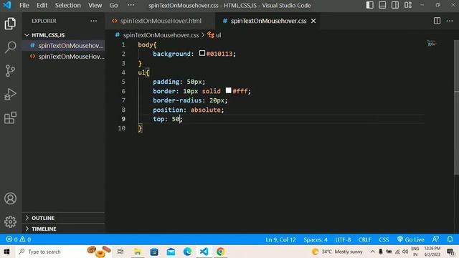Open the Extensions view
Image resolution: width=459 pixels, height=258 pixels.
10,118
